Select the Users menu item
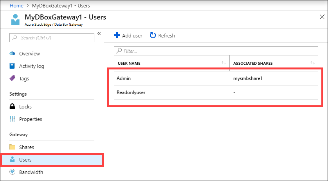 click(x=52, y=160)
